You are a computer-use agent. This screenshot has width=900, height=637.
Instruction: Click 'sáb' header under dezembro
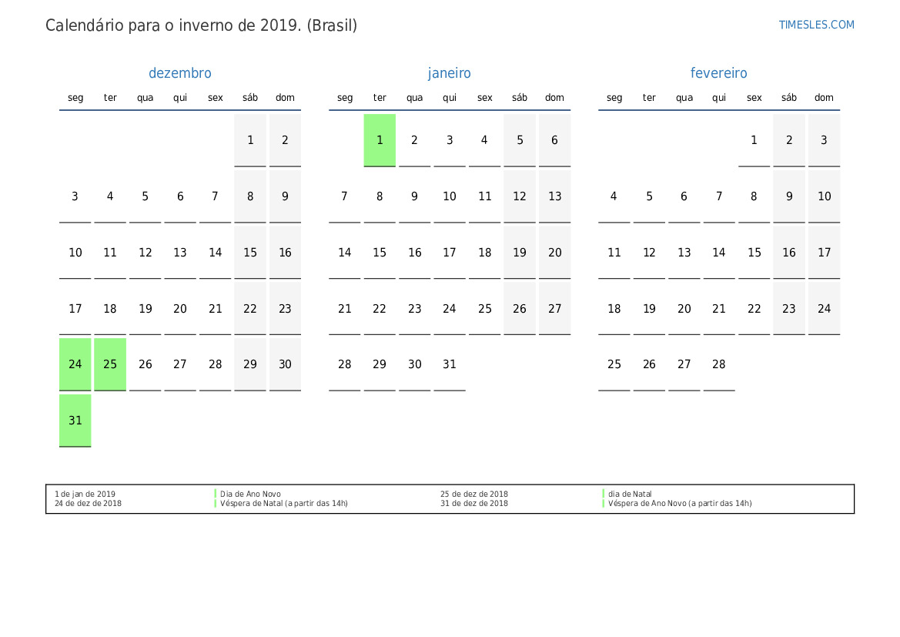click(250, 98)
